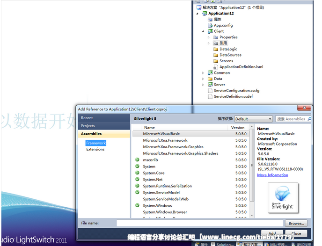
Task: Click the 属性 folder icon under Application12
Action: 210,20
